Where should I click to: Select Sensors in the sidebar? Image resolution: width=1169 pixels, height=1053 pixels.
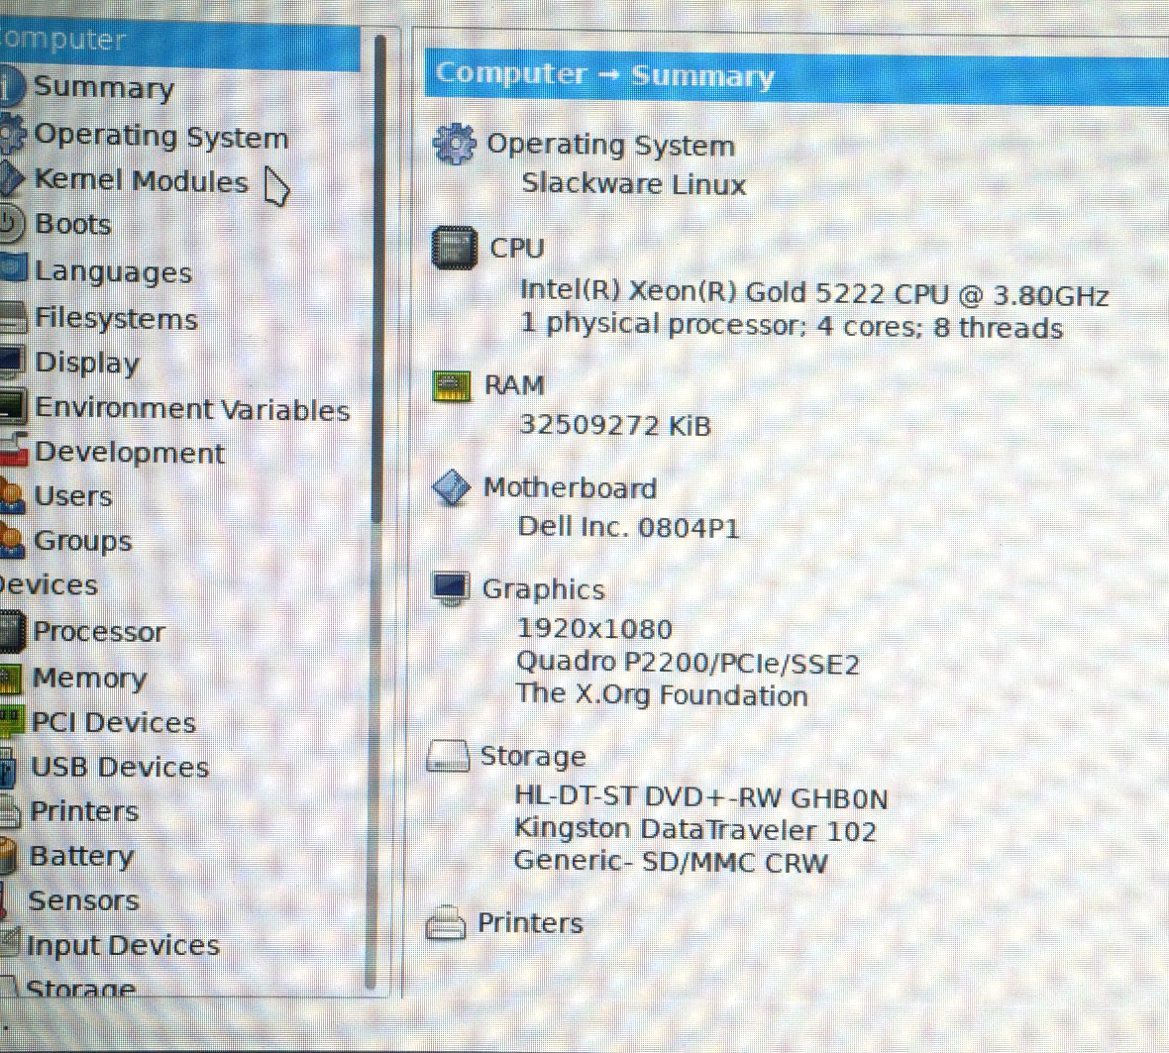(83, 900)
